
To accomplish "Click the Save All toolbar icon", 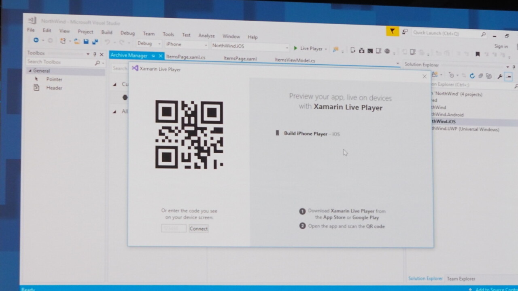I will (95, 42).
